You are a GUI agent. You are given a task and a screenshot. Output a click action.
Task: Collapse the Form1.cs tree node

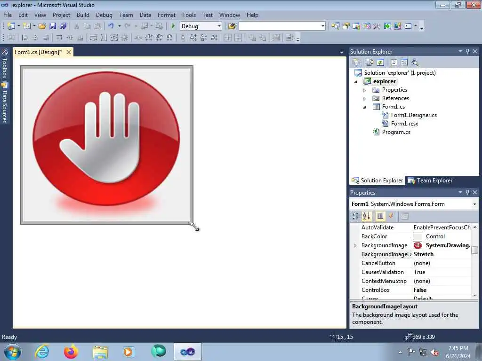[x=365, y=107]
